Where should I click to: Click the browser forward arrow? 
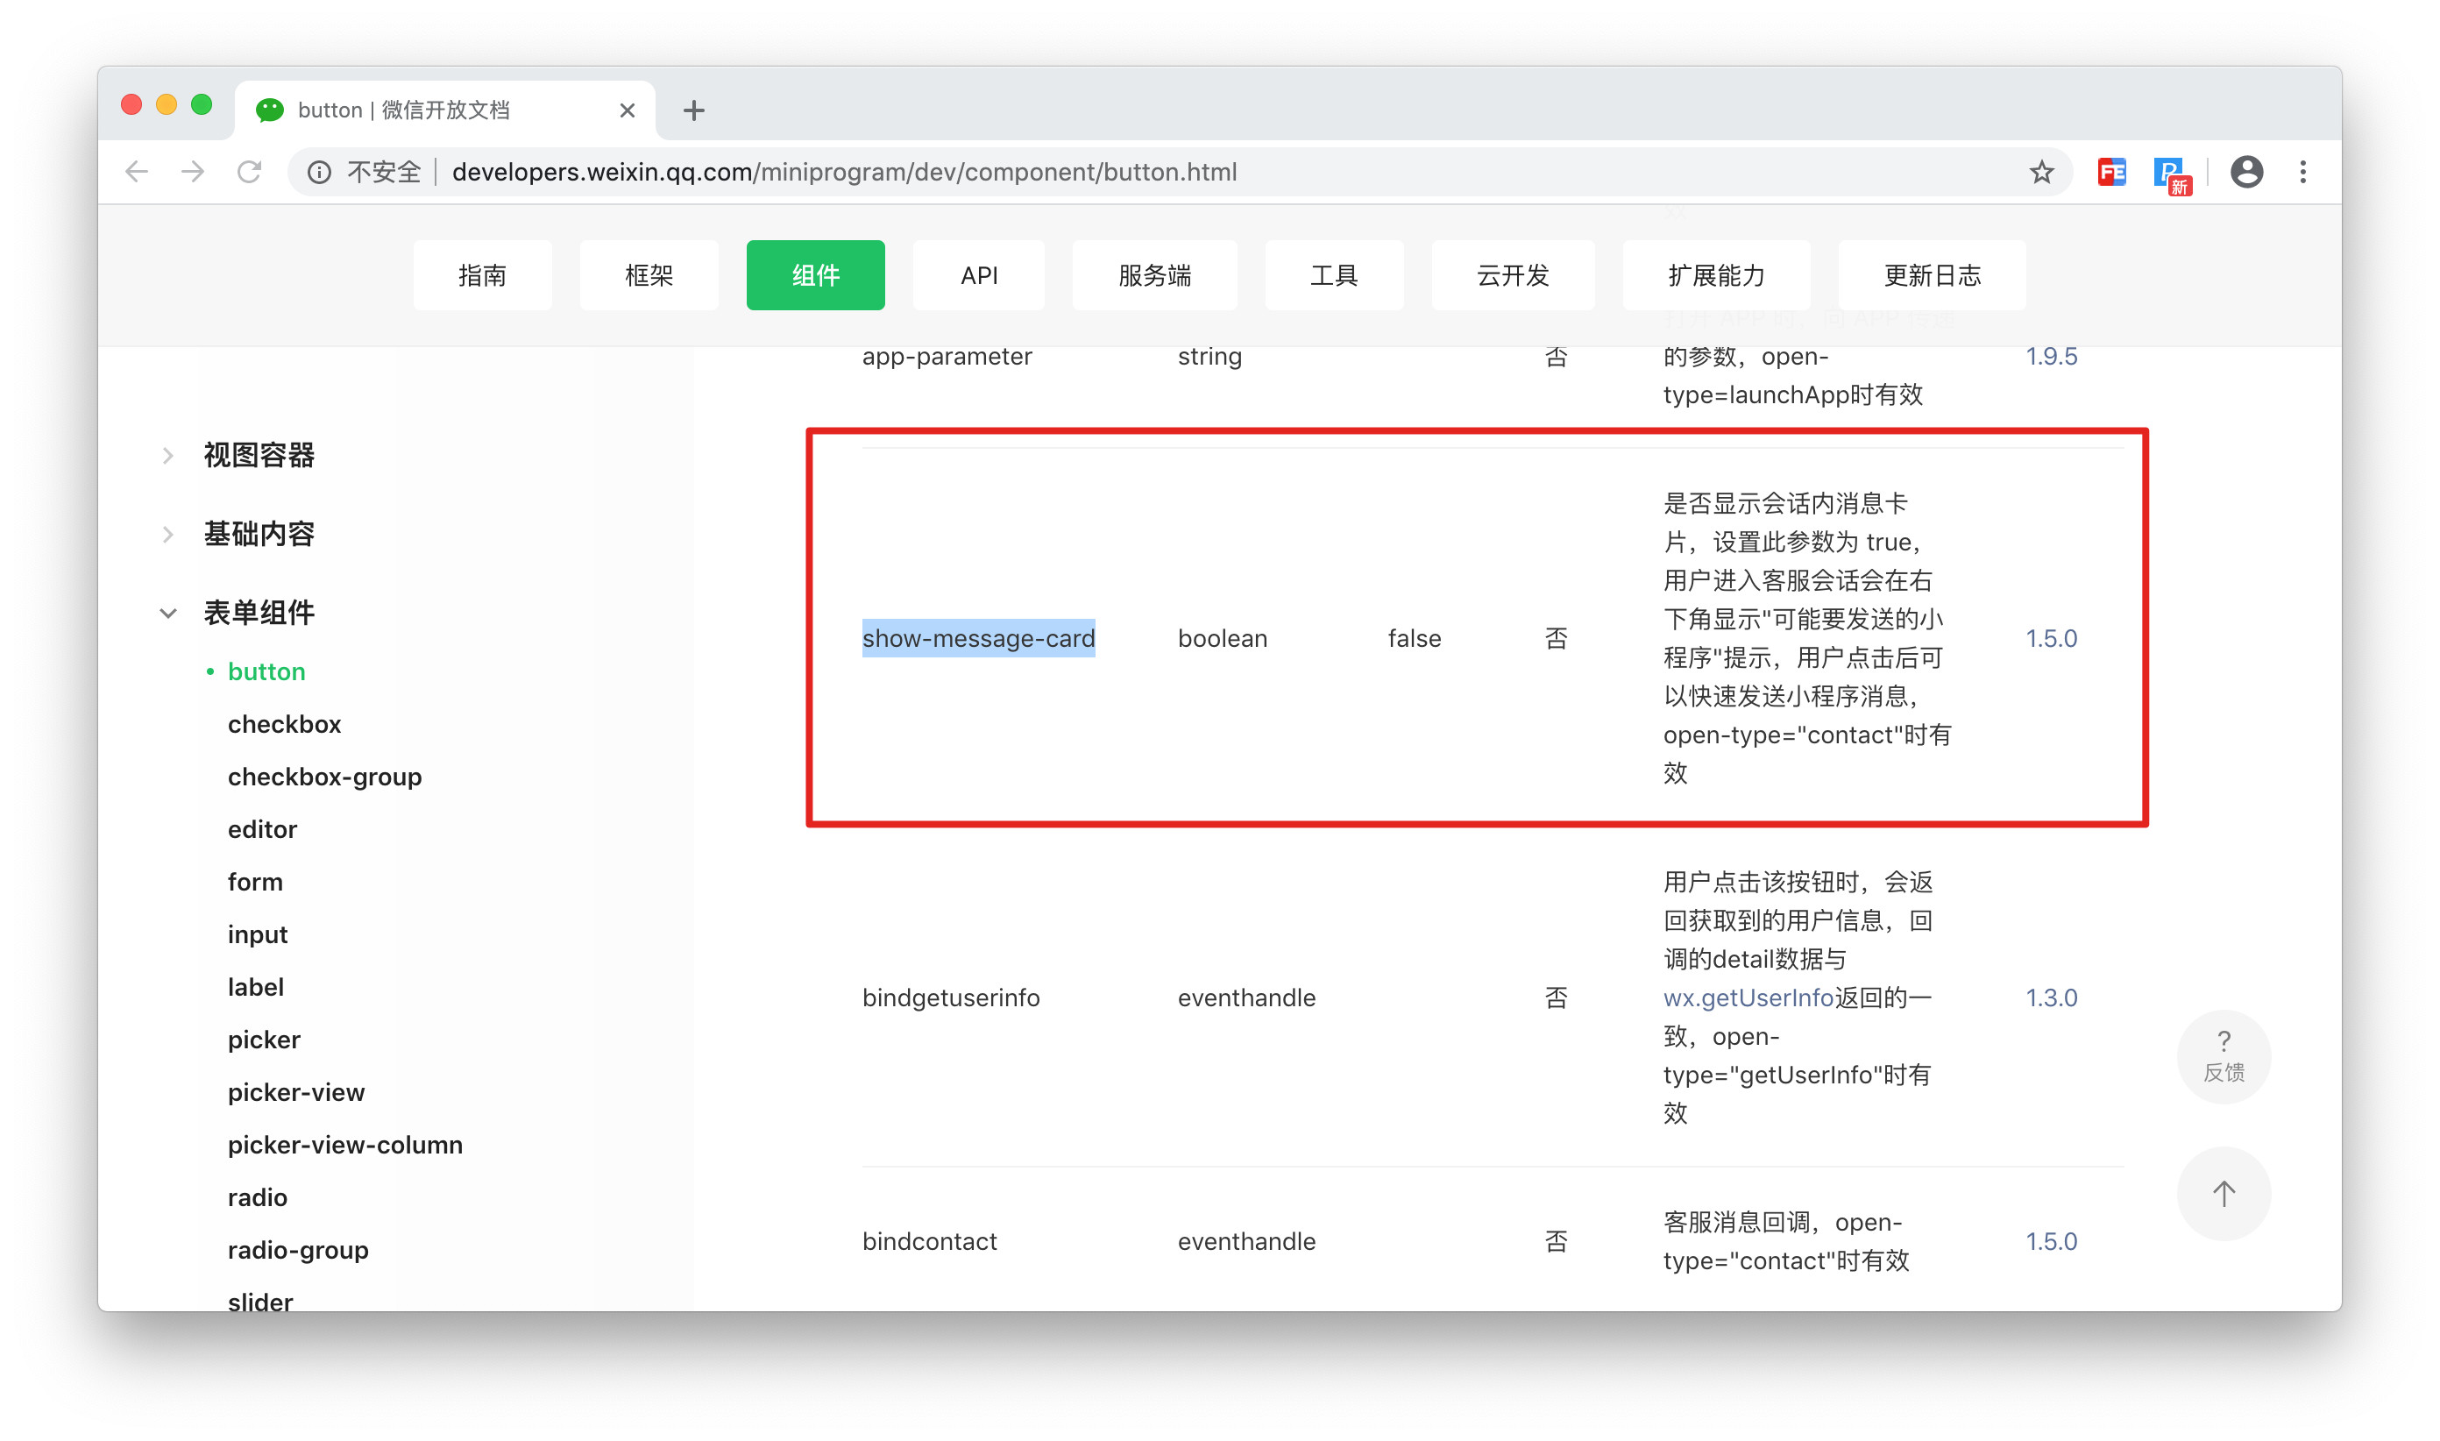[x=193, y=172]
